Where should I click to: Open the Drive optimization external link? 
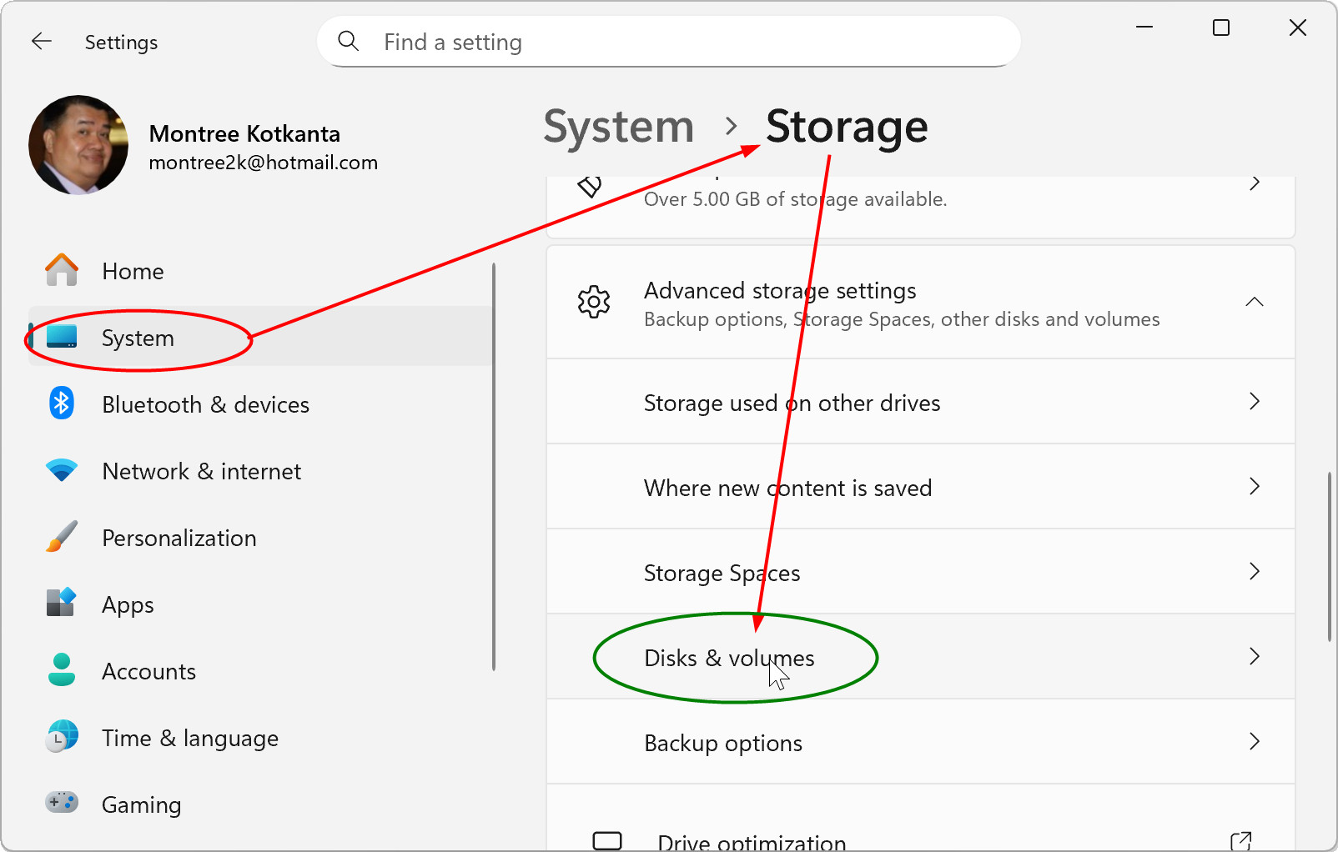point(1242,840)
